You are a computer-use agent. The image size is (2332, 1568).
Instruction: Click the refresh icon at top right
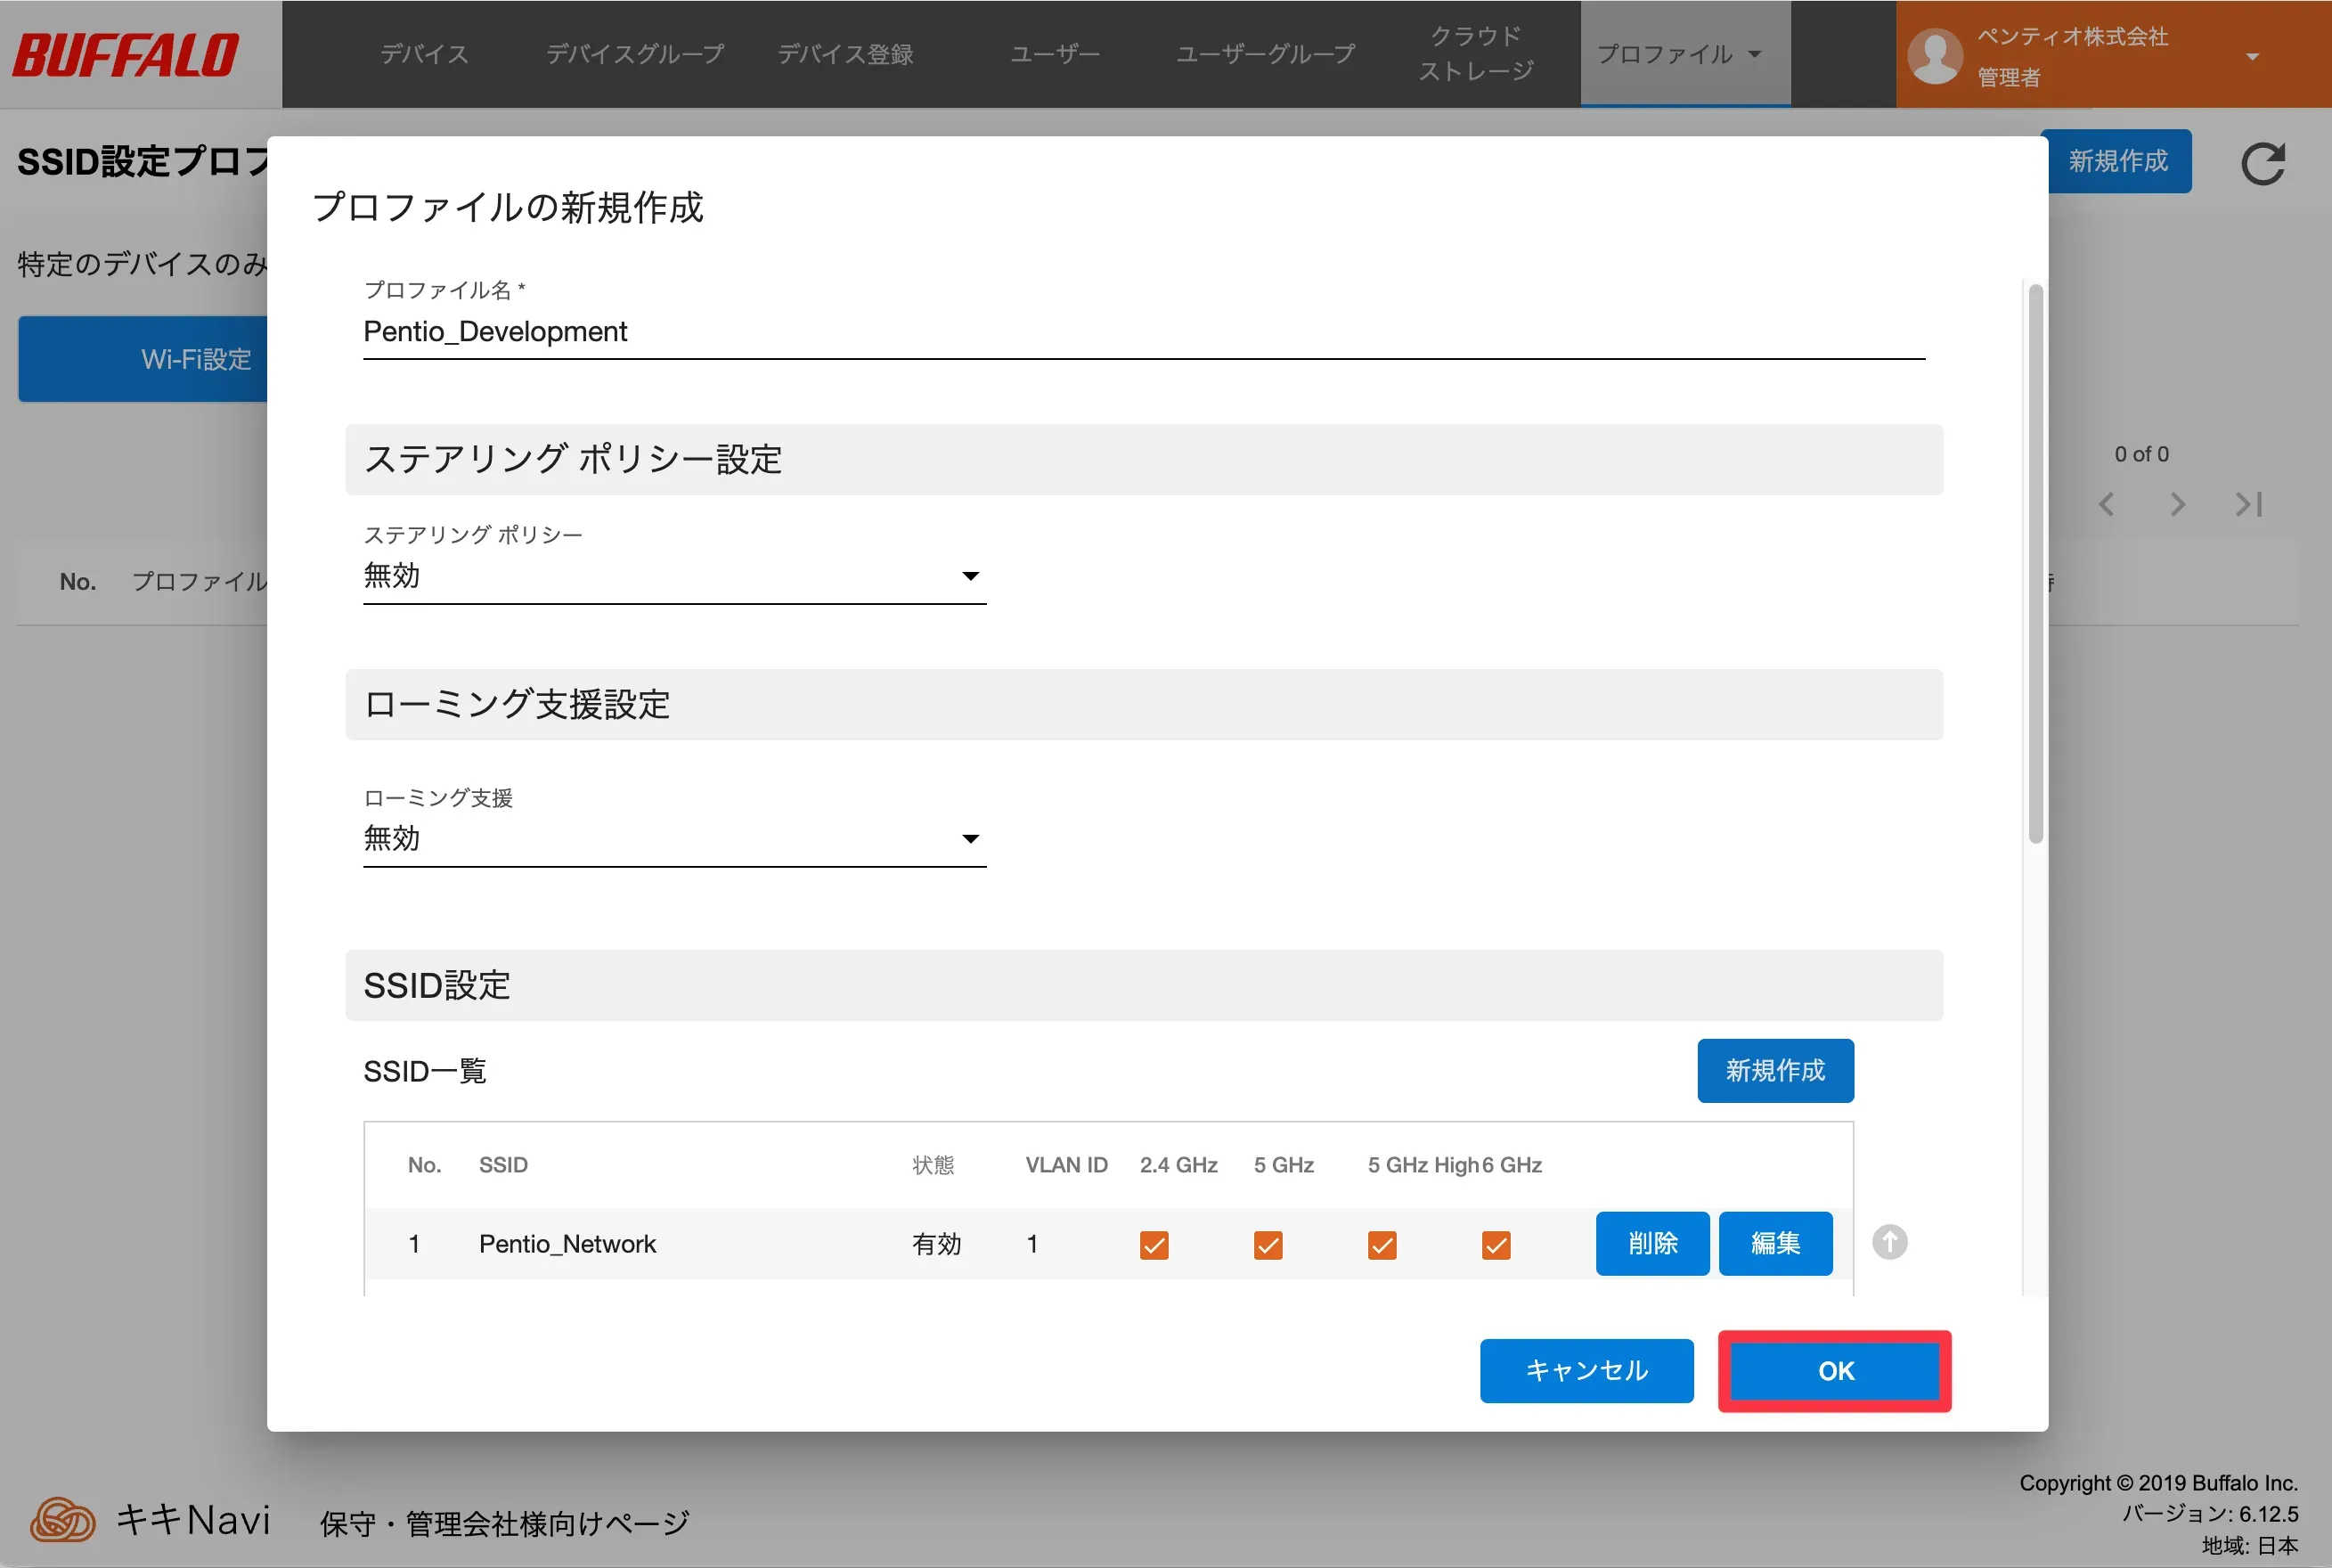click(x=2262, y=164)
